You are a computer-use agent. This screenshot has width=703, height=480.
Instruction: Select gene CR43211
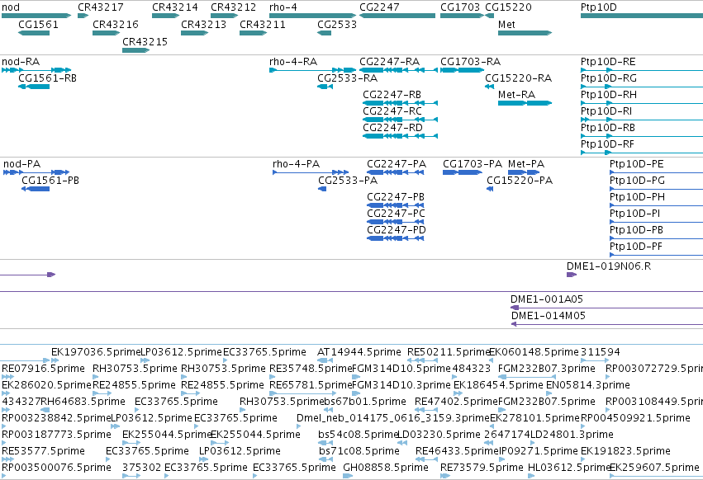click(254, 33)
